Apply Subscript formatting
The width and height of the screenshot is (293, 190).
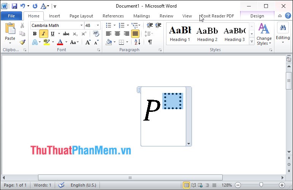coord(75,34)
